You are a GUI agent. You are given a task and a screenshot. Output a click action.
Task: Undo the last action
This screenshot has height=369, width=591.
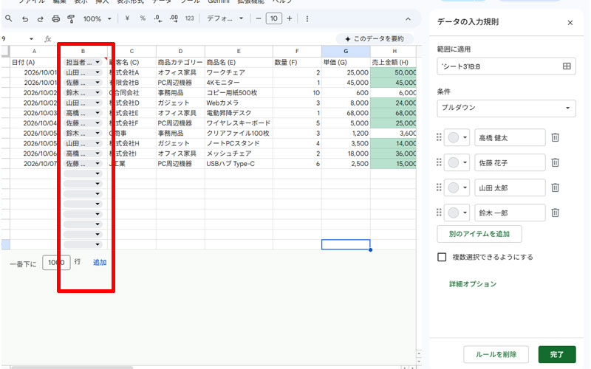25,18
